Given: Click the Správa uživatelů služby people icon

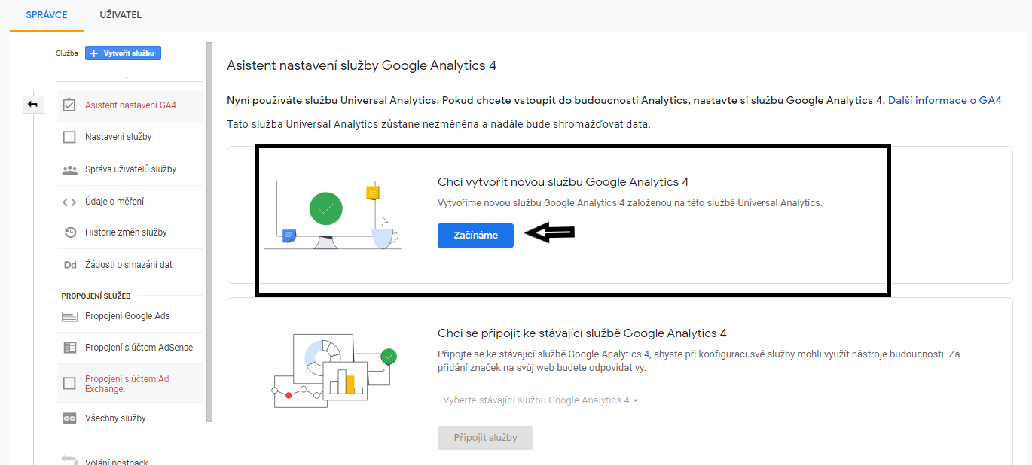Looking at the screenshot, I should point(69,169).
